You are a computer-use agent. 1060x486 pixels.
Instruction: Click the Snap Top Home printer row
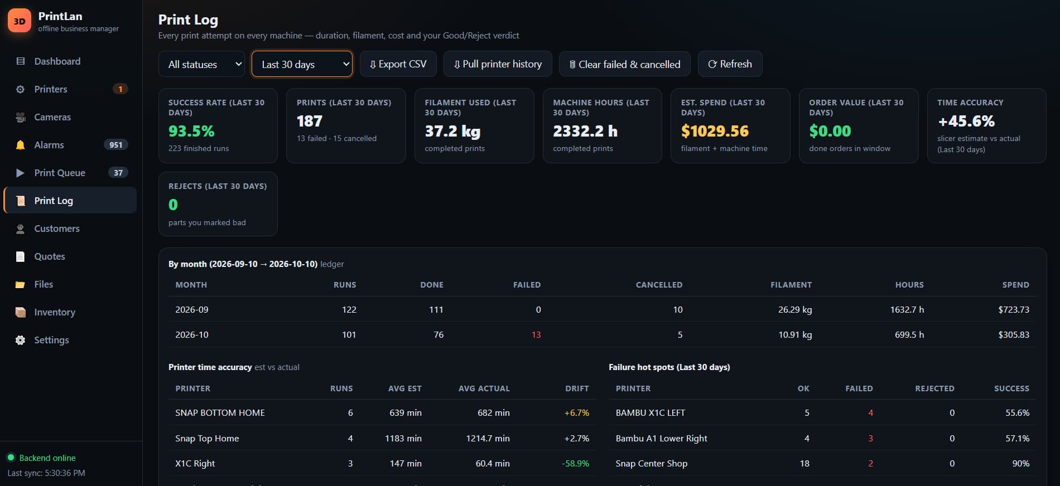click(382, 438)
